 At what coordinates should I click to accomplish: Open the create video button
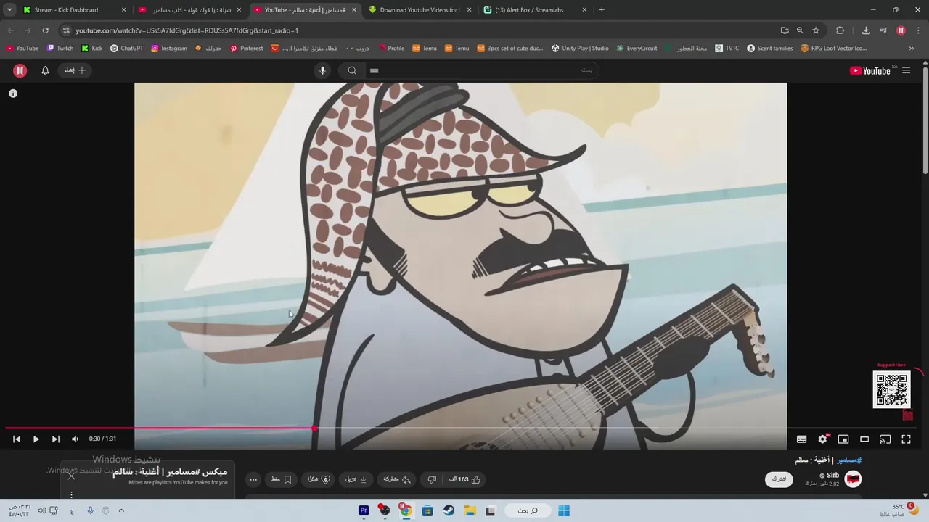pyautogui.click(x=75, y=70)
